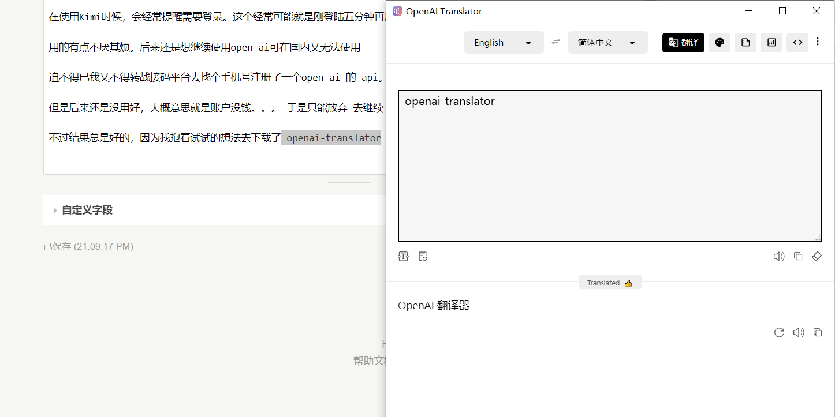Click the Translated thumbs-up badge
This screenshot has width=835, height=417.
pyautogui.click(x=610, y=283)
